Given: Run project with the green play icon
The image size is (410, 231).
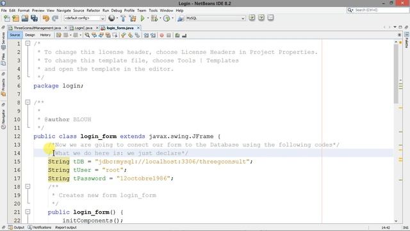Looking at the screenshot, I should 142,19.
